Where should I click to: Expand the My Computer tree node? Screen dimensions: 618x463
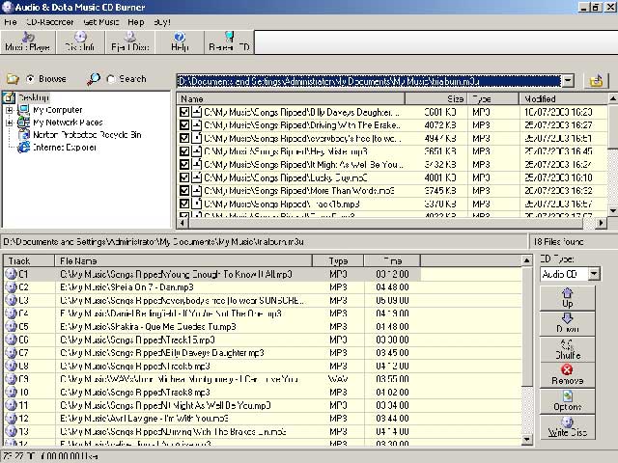10,110
